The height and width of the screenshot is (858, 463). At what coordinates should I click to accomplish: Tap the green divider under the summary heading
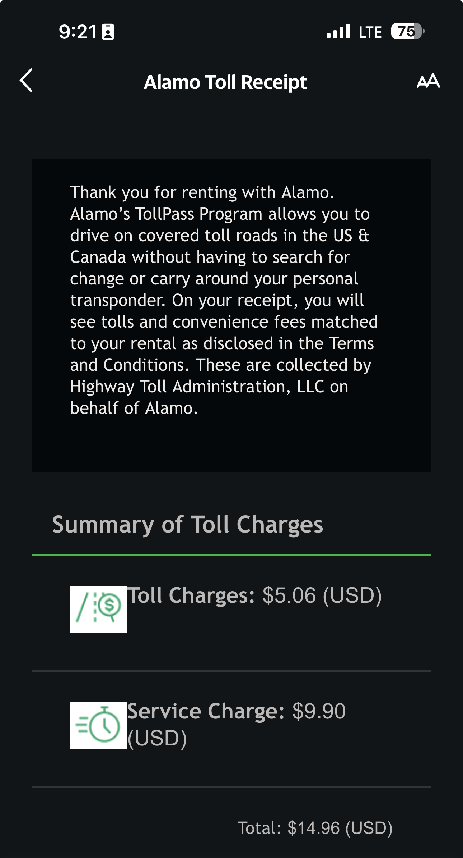231,555
